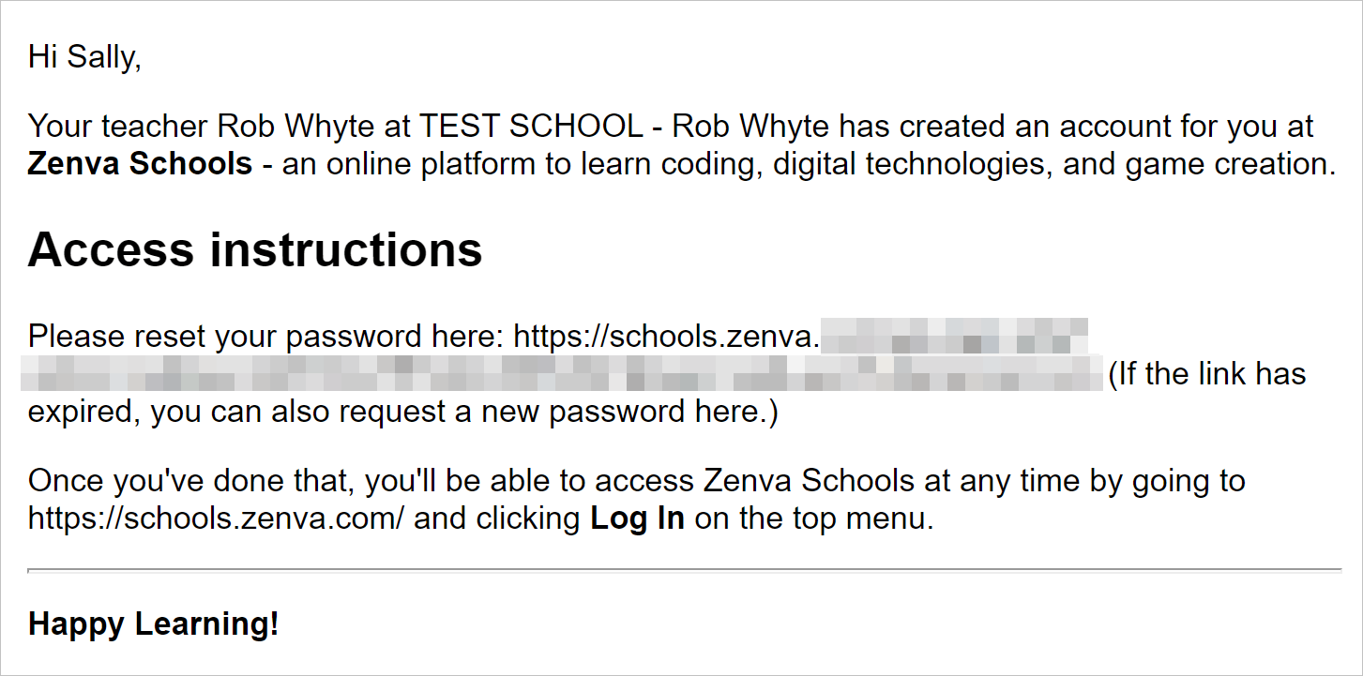1363x676 pixels.
Task: Click the Happy Learning! sign-off
Action: [154, 623]
